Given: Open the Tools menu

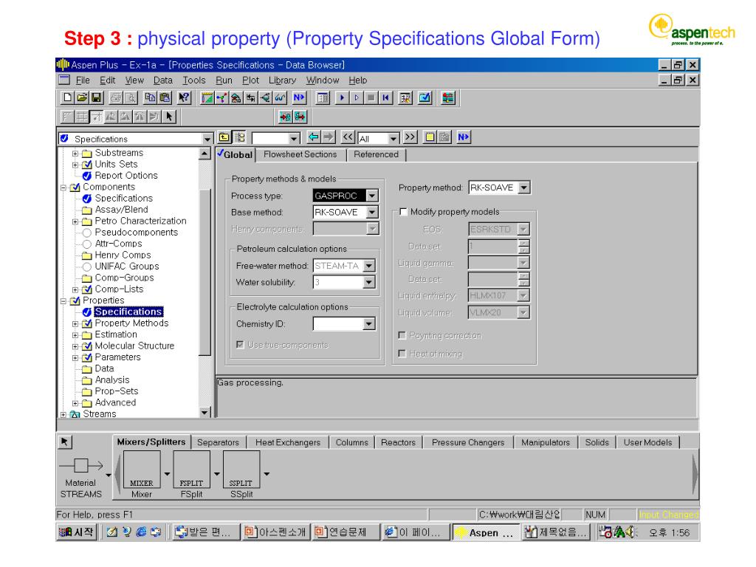Looking at the screenshot, I should [x=193, y=80].
